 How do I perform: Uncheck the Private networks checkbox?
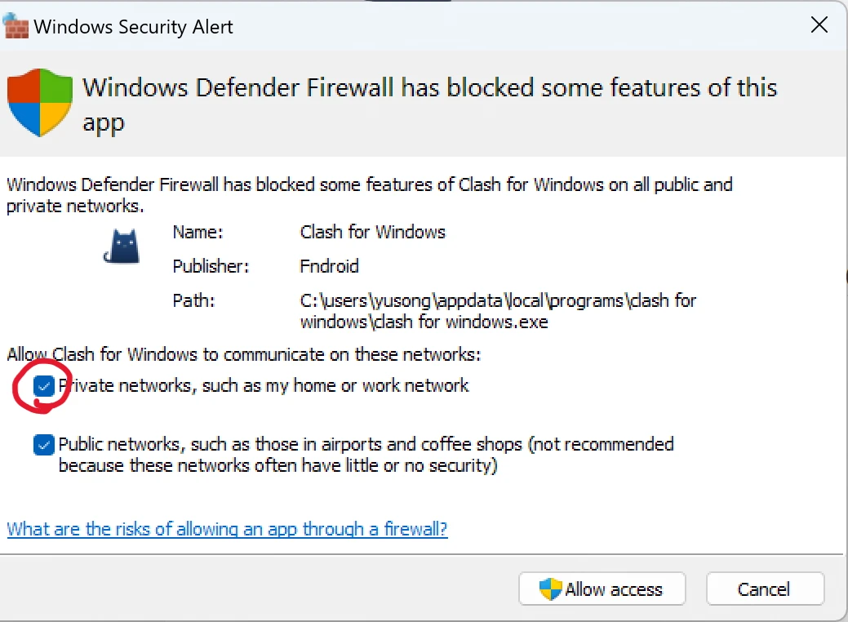[x=44, y=386]
